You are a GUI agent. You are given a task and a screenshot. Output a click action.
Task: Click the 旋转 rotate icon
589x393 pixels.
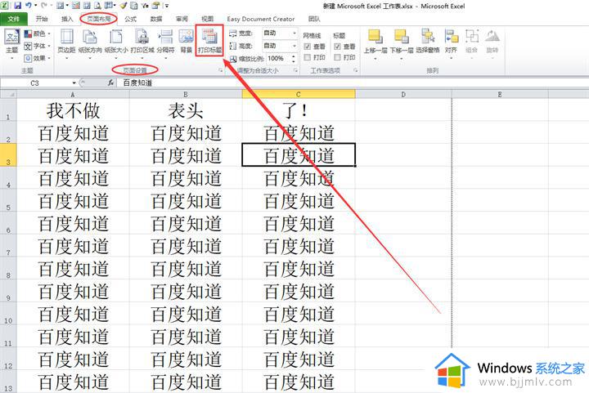(492, 37)
